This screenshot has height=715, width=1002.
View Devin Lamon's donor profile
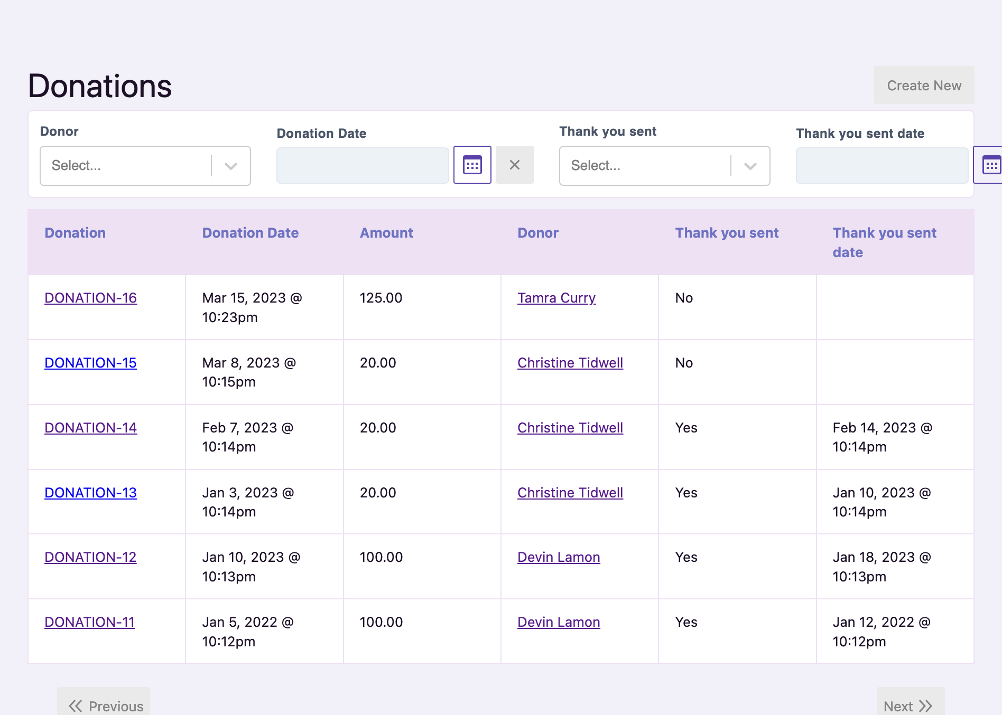click(558, 557)
